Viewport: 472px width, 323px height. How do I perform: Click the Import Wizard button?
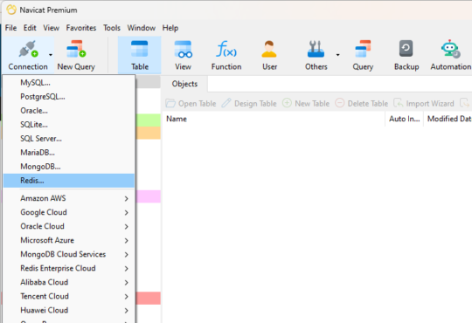coord(424,104)
